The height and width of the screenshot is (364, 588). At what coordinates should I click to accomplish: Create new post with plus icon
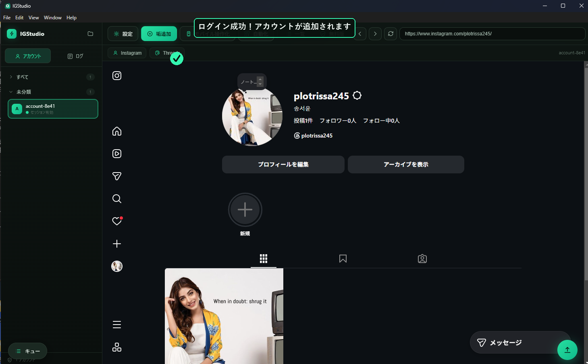point(117,244)
